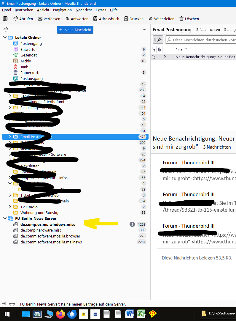This screenshot has width=236, height=321.
Task: Toggle the spaces toolbar icon beside Abrufen
Action: click(5, 19)
